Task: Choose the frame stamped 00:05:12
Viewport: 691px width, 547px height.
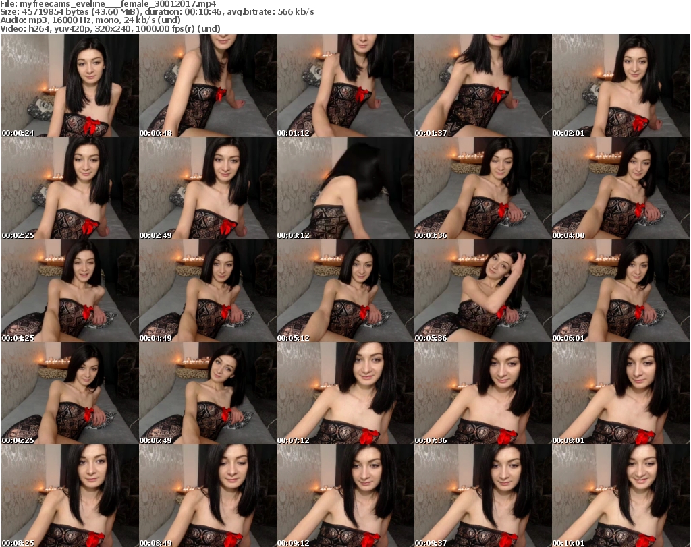Action: tap(345, 291)
